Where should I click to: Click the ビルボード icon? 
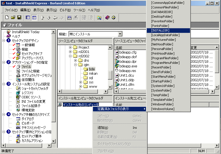point(18,123)
